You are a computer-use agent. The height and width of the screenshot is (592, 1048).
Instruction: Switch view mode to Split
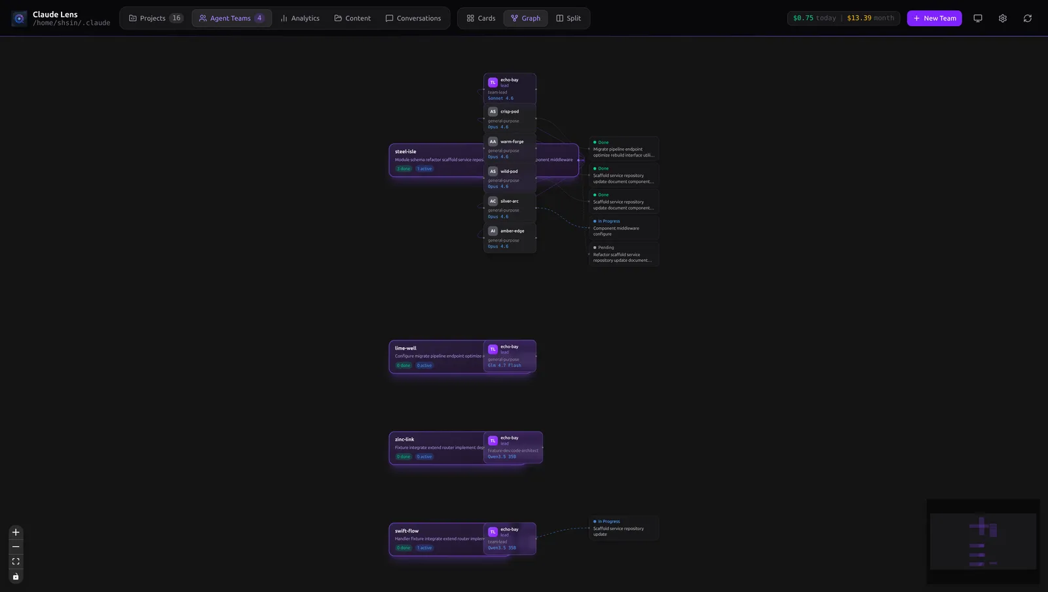point(568,18)
